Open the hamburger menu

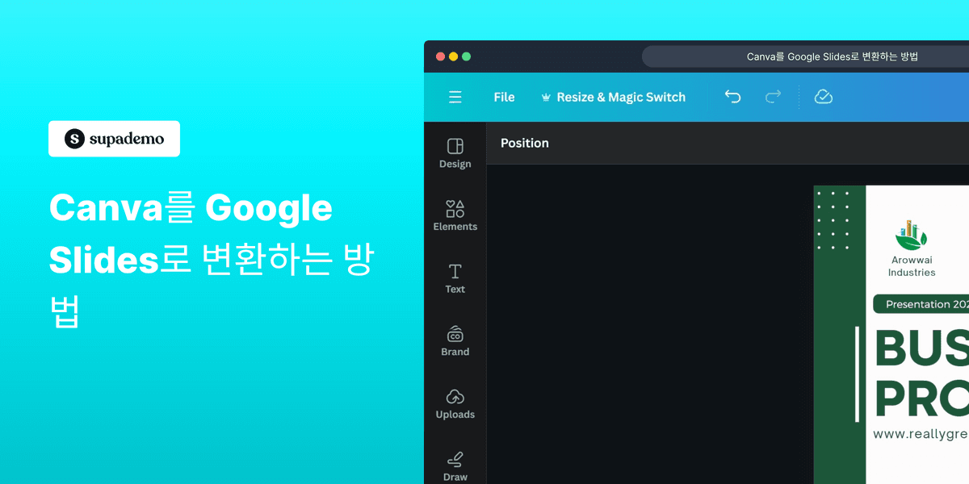click(x=455, y=97)
